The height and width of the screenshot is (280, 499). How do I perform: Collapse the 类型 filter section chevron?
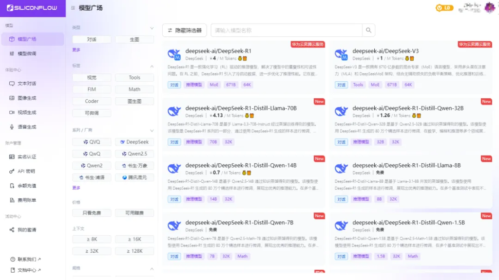click(x=152, y=28)
